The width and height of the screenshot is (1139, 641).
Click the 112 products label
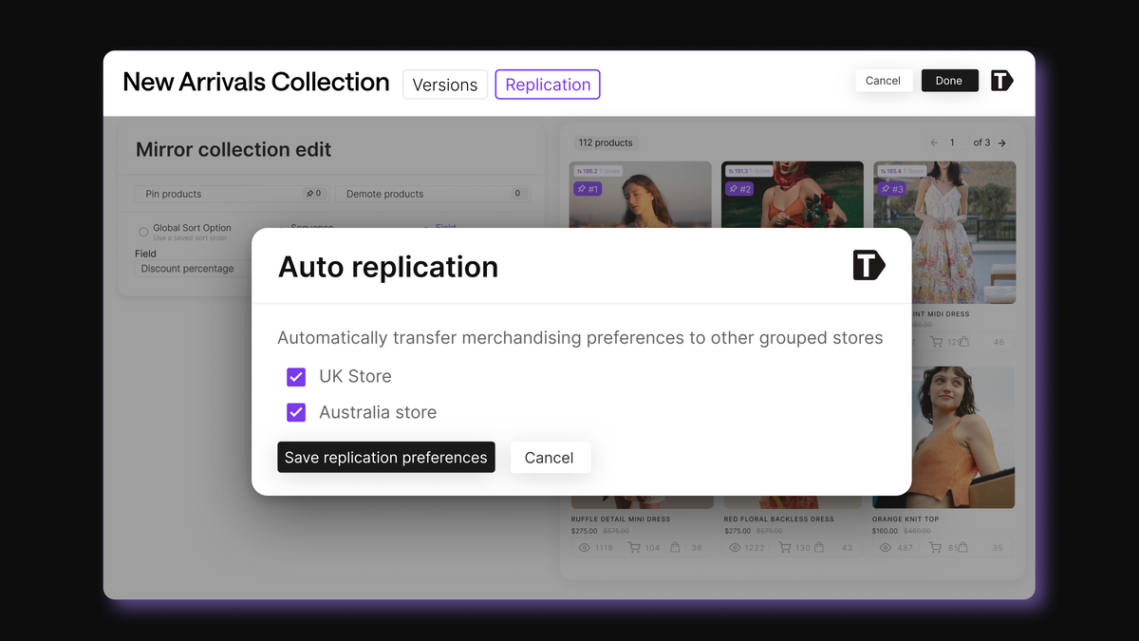tap(606, 142)
